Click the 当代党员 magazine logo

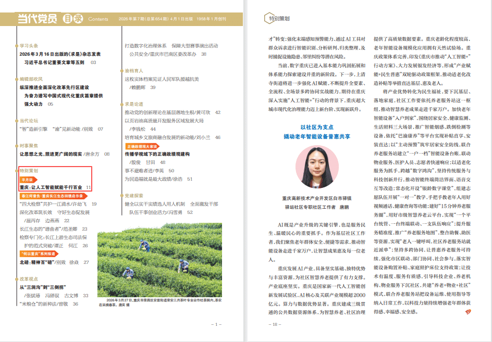click(37, 19)
